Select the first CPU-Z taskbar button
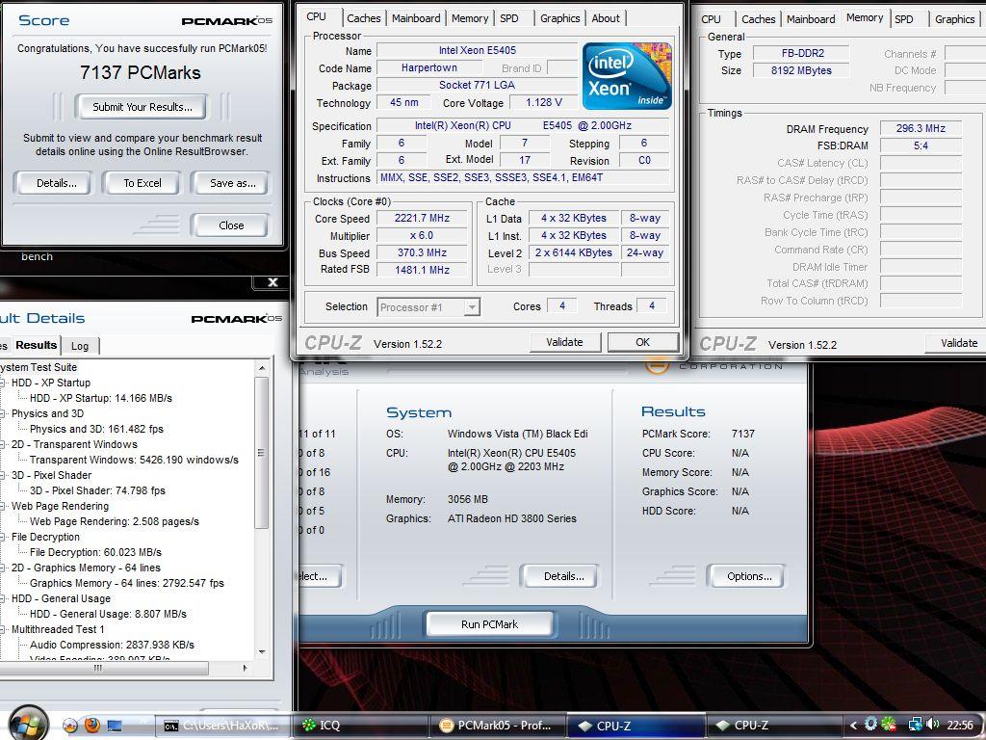The width and height of the screenshot is (986, 740). 636,726
